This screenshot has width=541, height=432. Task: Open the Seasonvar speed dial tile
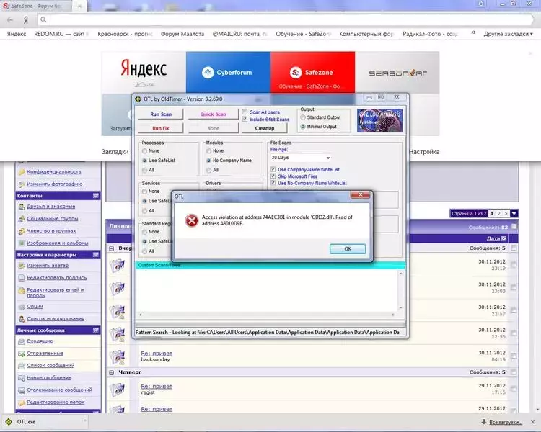pyautogui.click(x=397, y=72)
